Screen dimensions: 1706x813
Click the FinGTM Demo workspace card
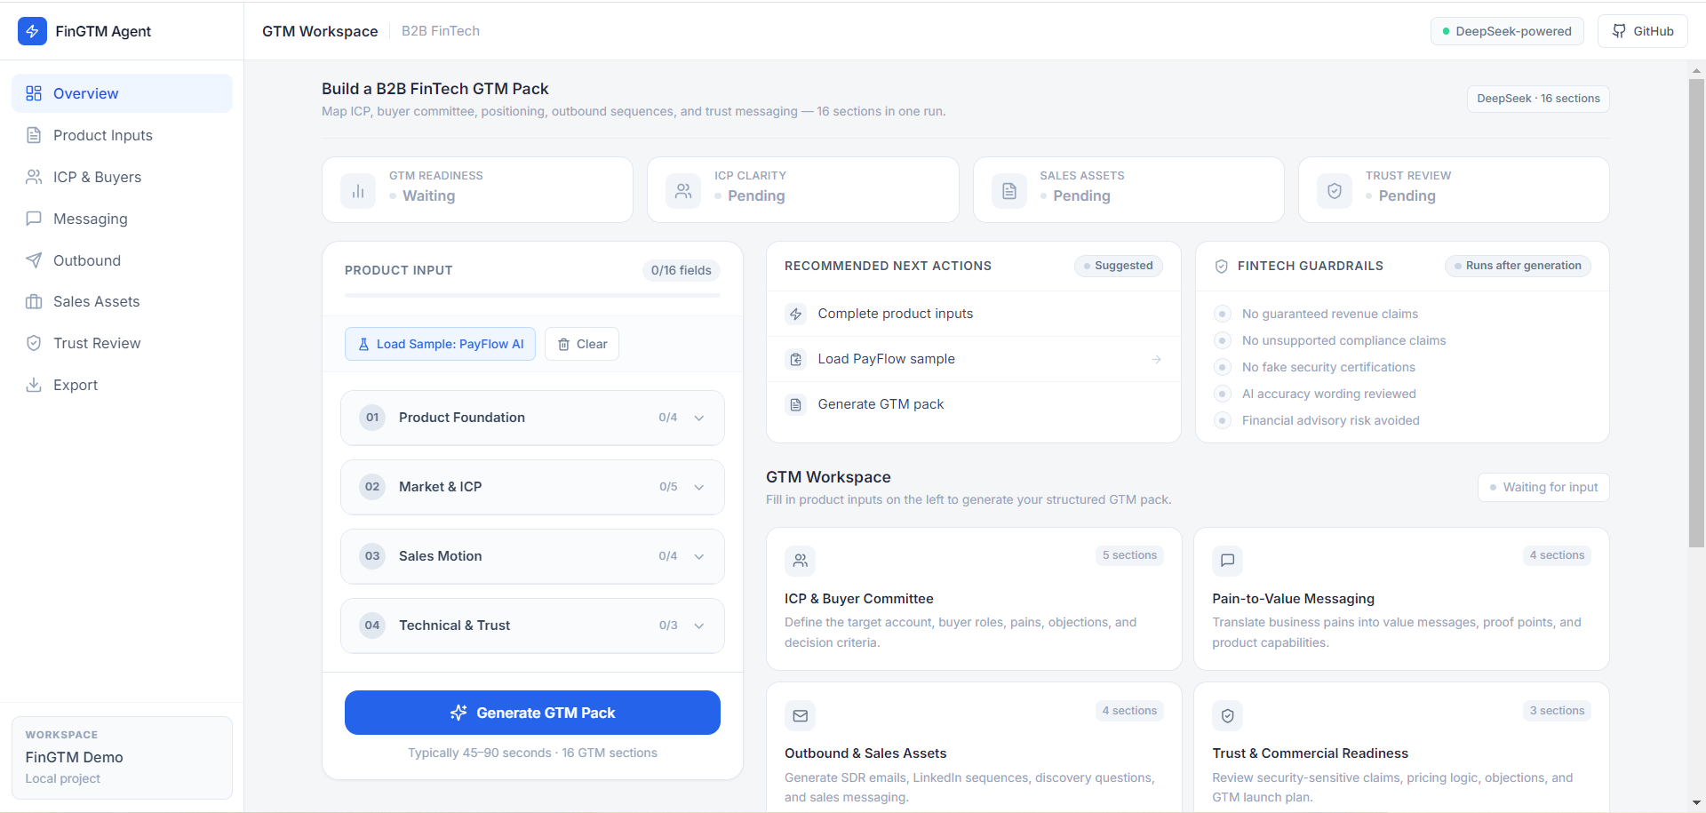coord(122,758)
